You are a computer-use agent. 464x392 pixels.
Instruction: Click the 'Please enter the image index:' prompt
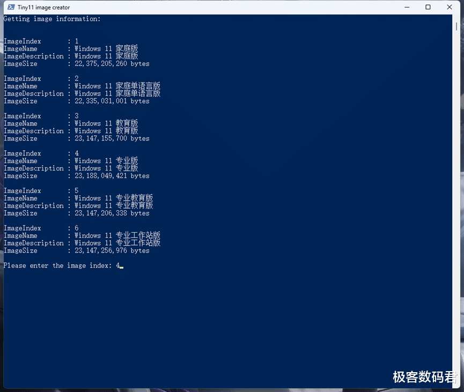tap(58, 265)
